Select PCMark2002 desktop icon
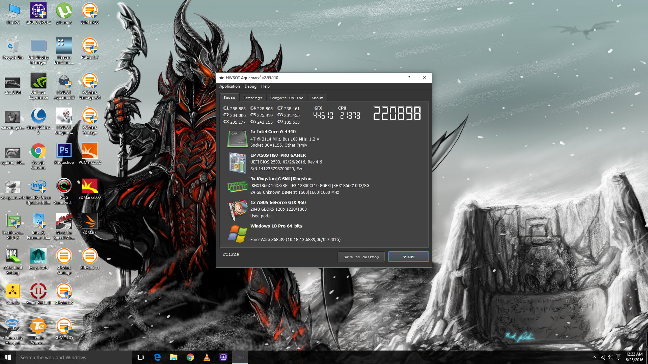 (90, 154)
